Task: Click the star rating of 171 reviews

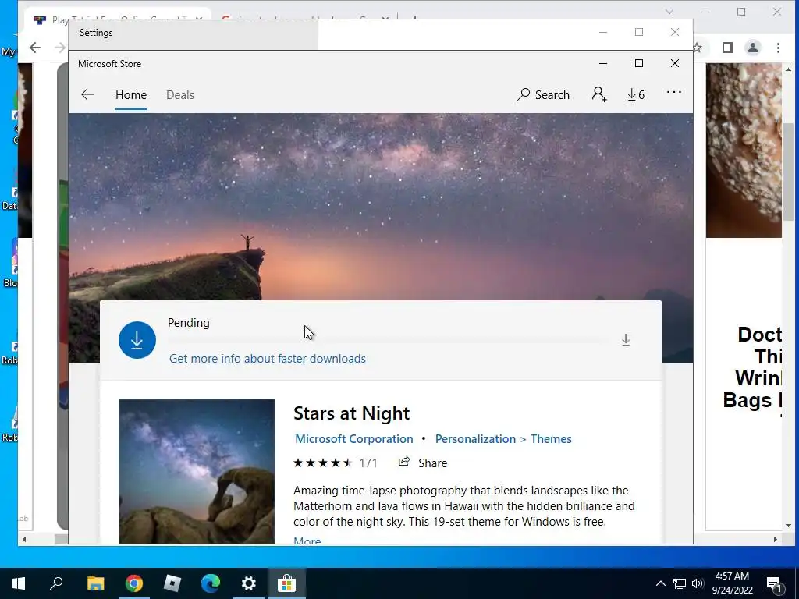Action: tap(336, 463)
